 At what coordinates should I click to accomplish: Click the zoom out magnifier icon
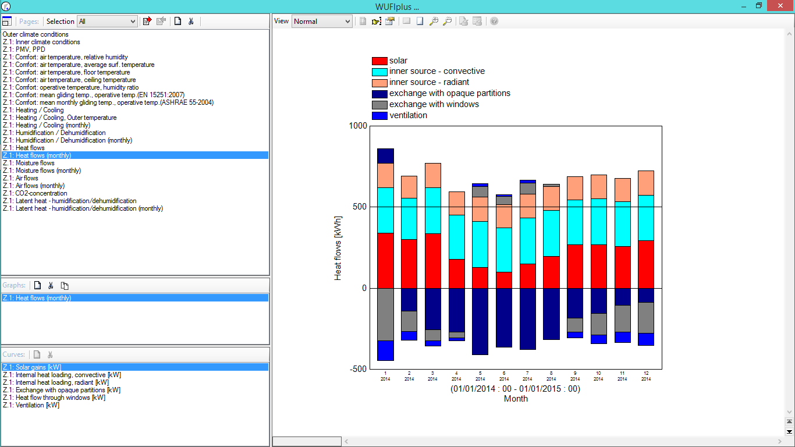(447, 22)
